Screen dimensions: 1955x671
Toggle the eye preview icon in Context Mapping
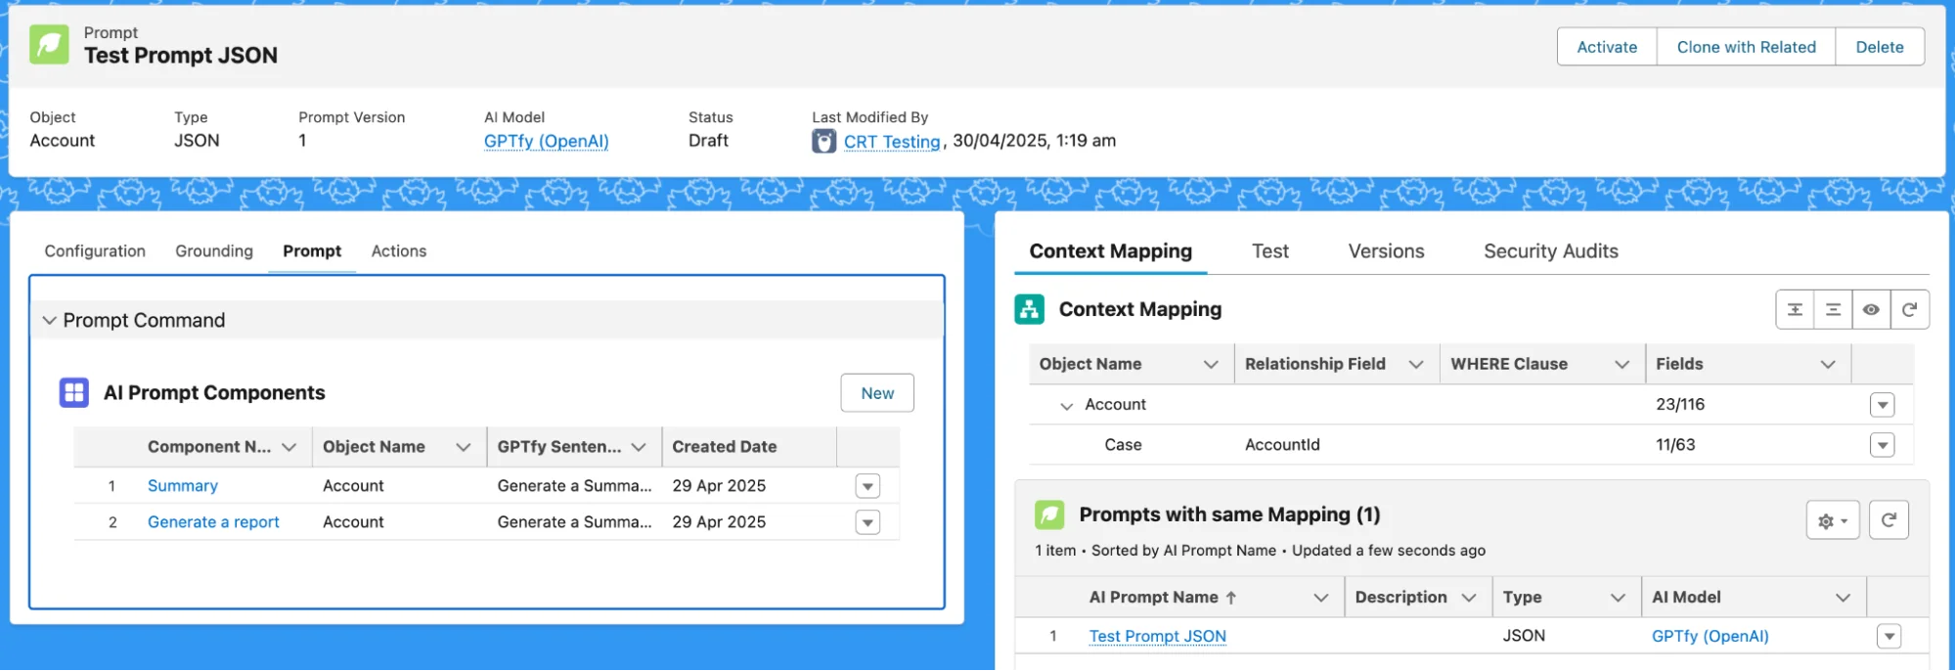(1871, 310)
